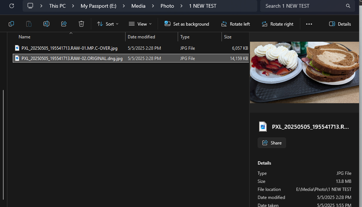The image size is (362, 207).
Task: Expand chevron after Photo breadcrumb
Action: point(181,6)
